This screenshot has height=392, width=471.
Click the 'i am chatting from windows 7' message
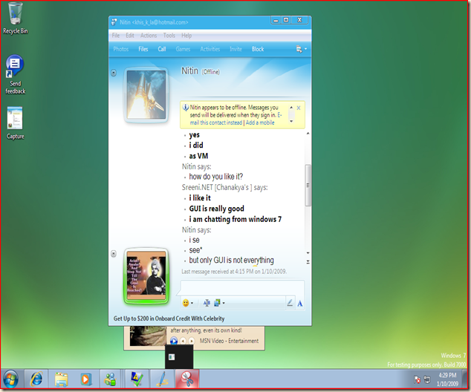click(x=235, y=220)
